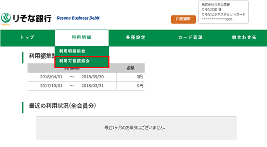Click the Resona Business Debit title text
This screenshot has width=267, height=147.
coord(78,18)
